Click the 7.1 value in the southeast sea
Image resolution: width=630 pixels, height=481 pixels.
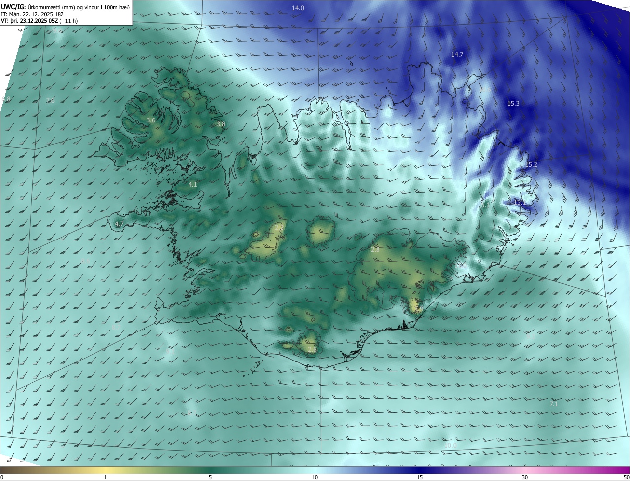(554, 404)
